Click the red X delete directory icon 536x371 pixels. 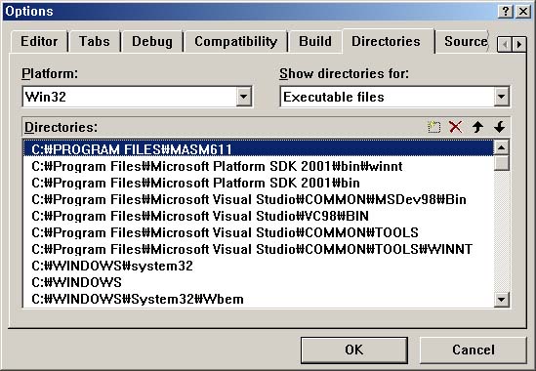coord(456,127)
